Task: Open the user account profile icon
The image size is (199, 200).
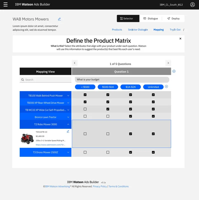Action: 192,4
